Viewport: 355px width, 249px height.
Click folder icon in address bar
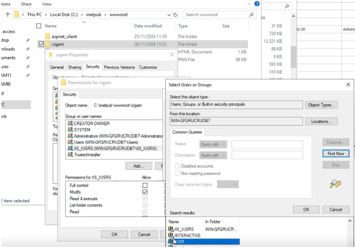pos(17,15)
